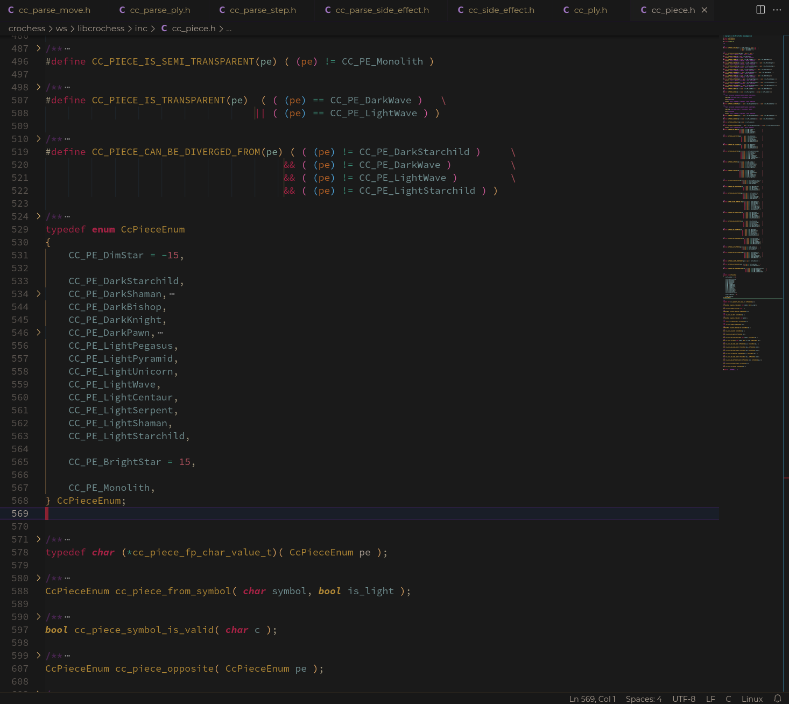Change encoding via the UTF-8 status item
This screenshot has width=789, height=704.
[x=684, y=699]
